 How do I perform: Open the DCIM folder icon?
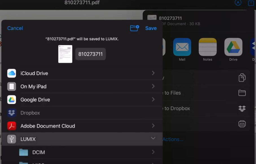[x=24, y=152]
